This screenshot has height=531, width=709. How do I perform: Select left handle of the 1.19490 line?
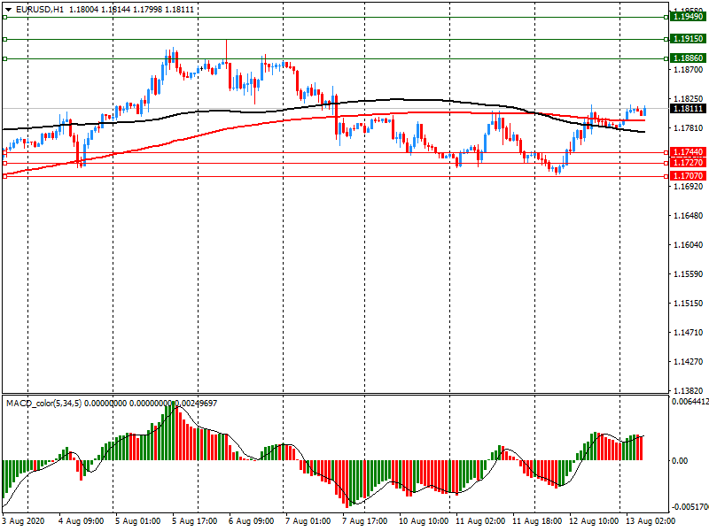(4, 17)
